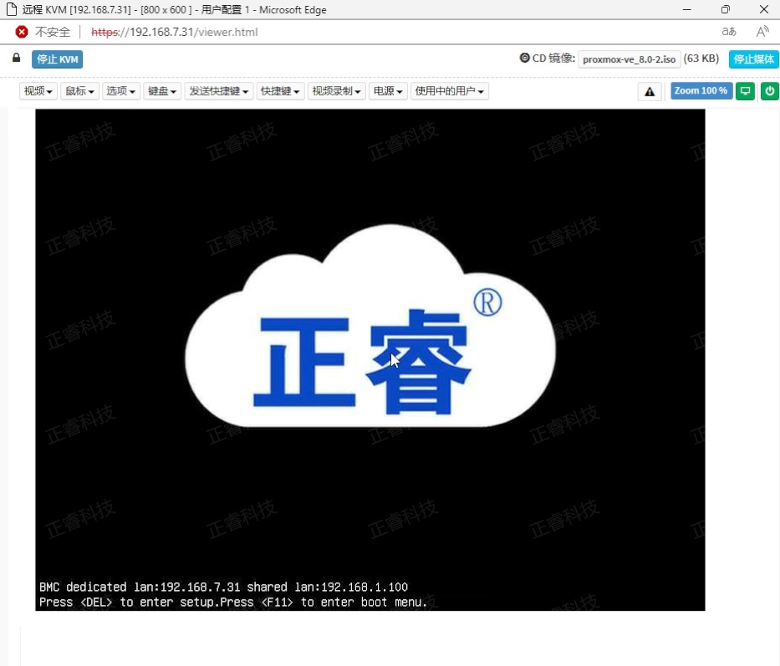
Task: Activate the read aloud icon
Action: (762, 32)
